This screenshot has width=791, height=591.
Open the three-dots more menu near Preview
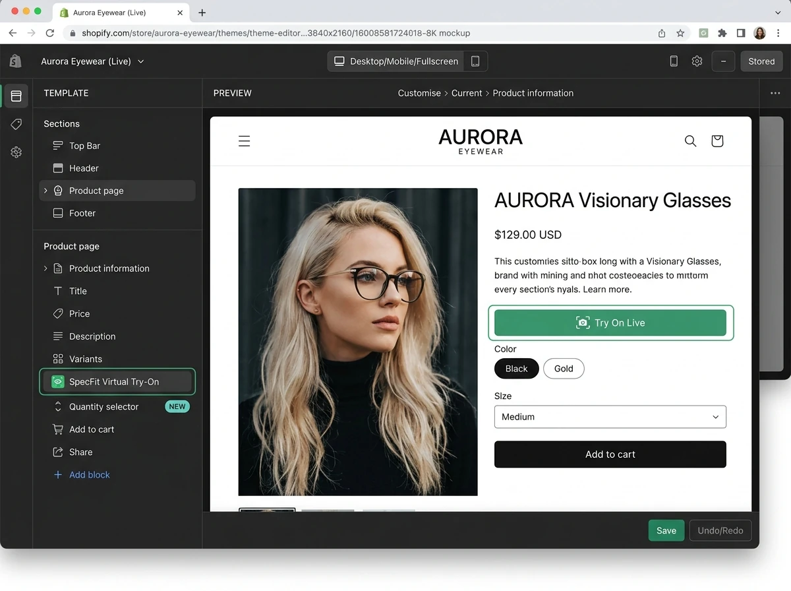pyautogui.click(x=775, y=93)
